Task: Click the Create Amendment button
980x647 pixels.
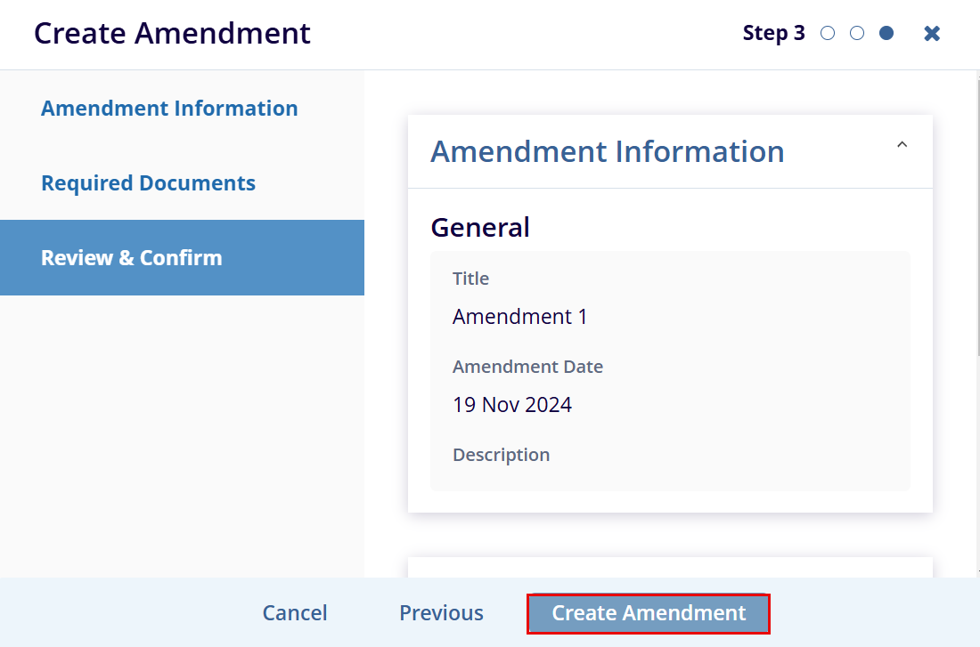Action: click(x=649, y=613)
